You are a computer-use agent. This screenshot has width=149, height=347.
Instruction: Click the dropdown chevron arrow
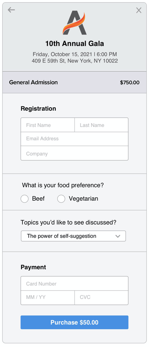[118, 236]
